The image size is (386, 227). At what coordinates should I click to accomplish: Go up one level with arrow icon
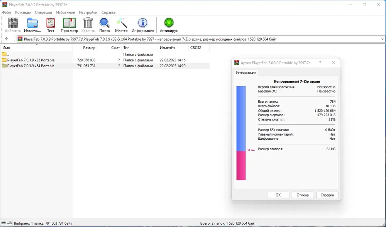tap(7, 39)
